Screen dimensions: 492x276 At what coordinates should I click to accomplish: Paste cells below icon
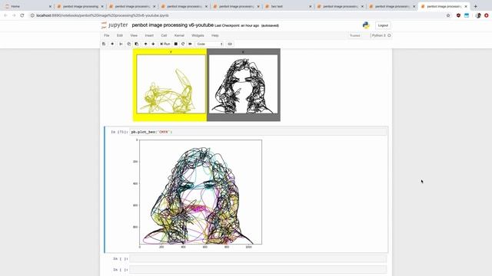coord(137,44)
